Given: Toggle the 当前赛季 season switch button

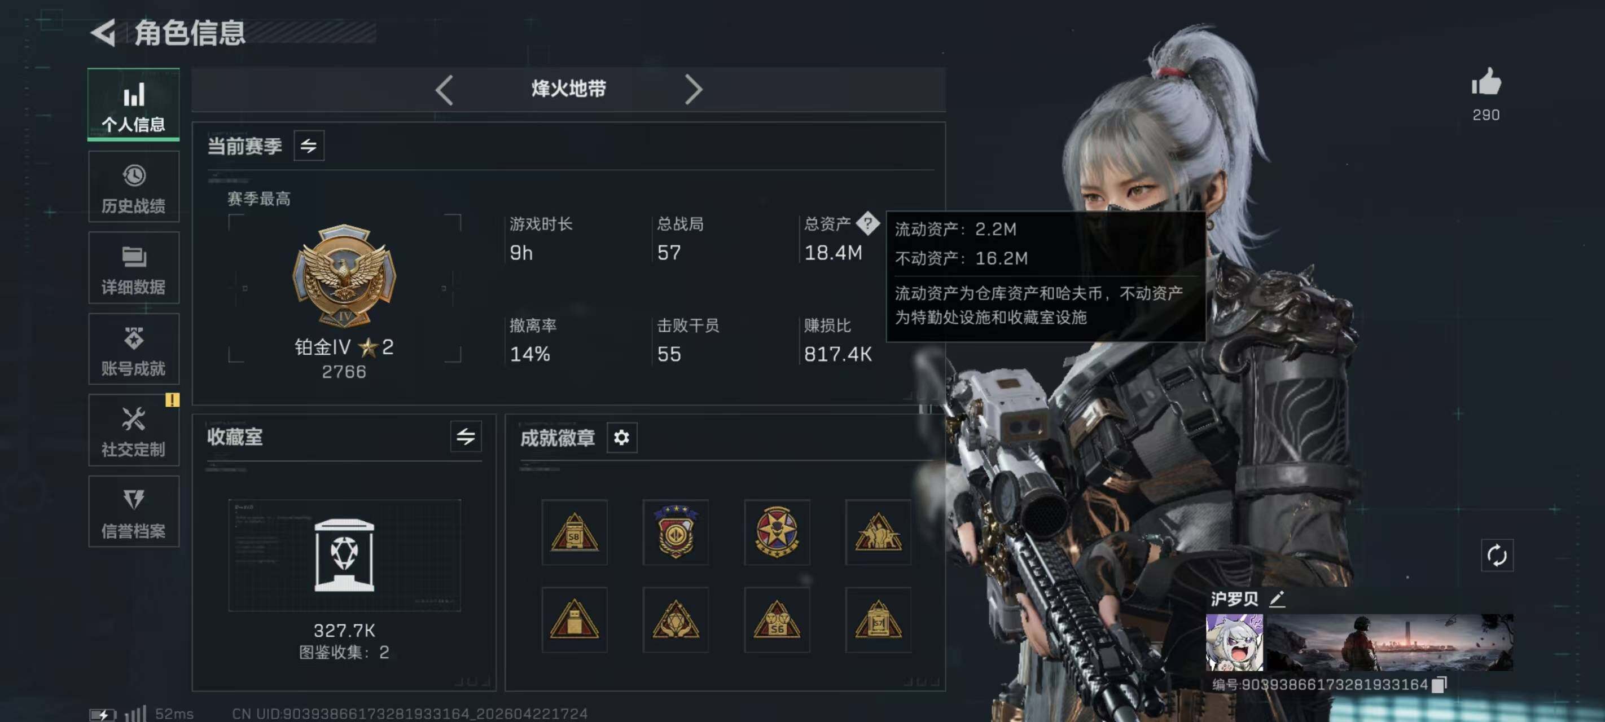Looking at the screenshot, I should tap(308, 146).
